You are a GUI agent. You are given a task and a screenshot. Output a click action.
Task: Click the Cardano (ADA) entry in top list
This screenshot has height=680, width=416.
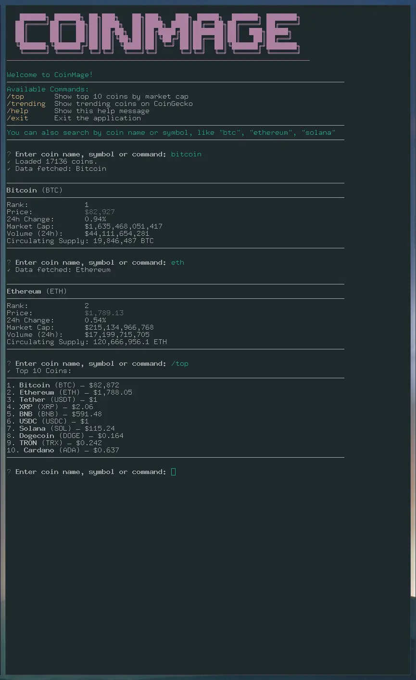pyautogui.click(x=63, y=450)
